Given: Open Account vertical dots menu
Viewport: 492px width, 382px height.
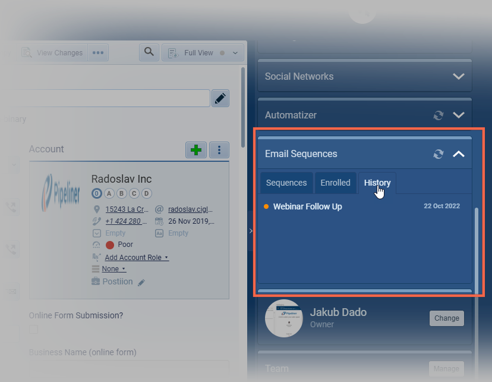Looking at the screenshot, I should pyautogui.click(x=219, y=150).
